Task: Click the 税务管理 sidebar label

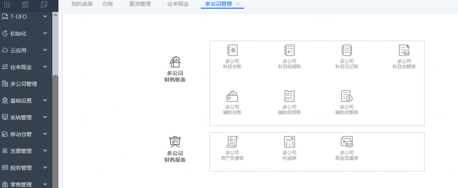Action: 21,168
